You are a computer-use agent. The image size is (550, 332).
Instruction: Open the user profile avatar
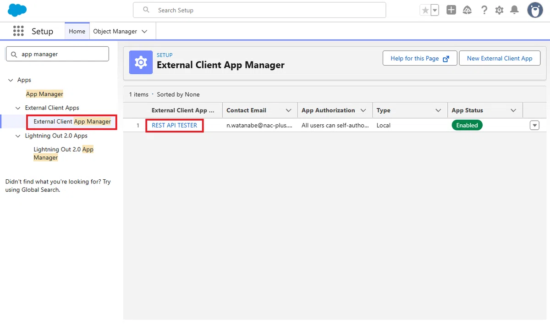coord(535,10)
